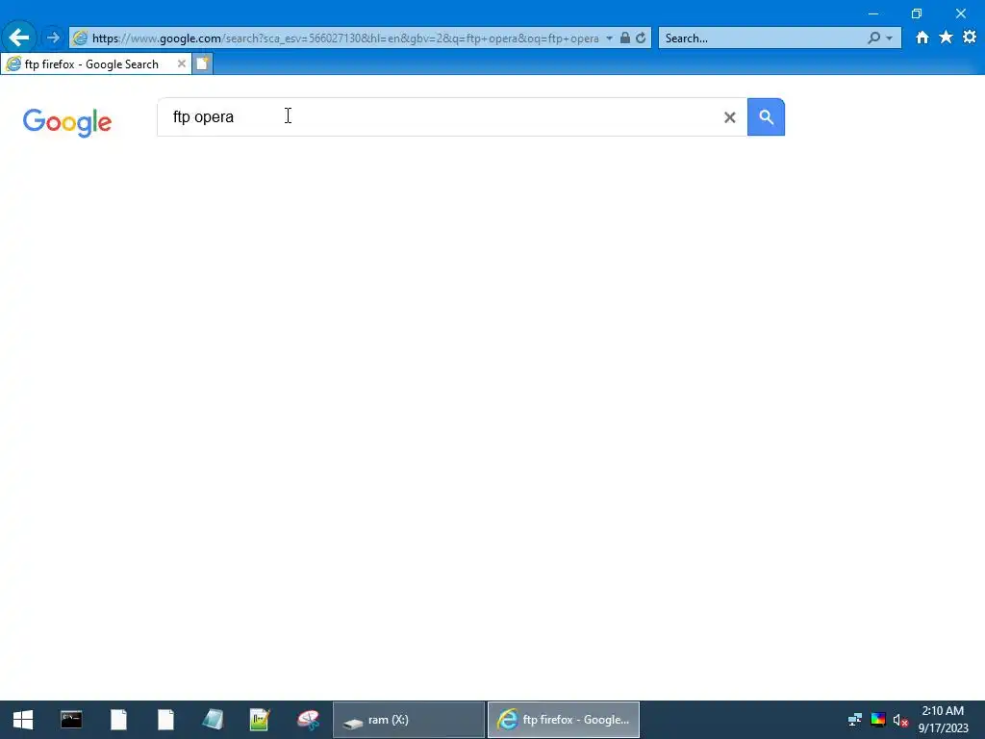Switch to the 'ram (X:)' taskbar window
Image resolution: width=985 pixels, height=739 pixels.
click(408, 720)
